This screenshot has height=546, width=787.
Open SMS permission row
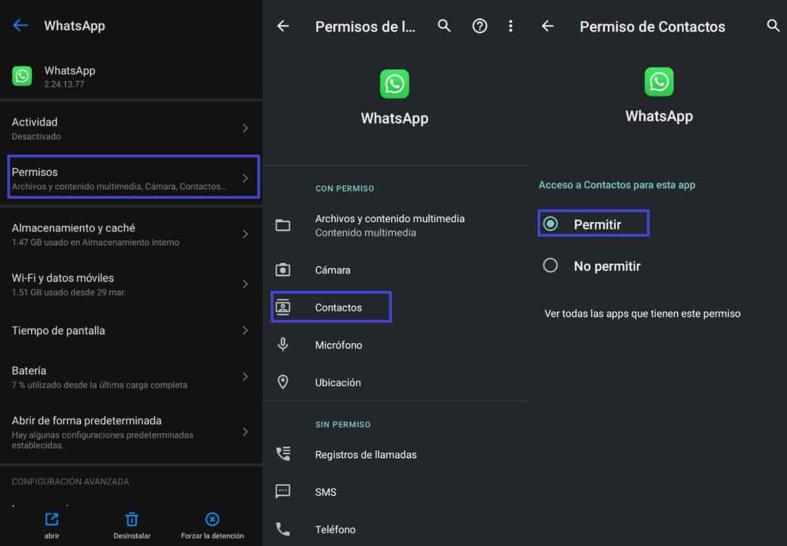(x=395, y=492)
